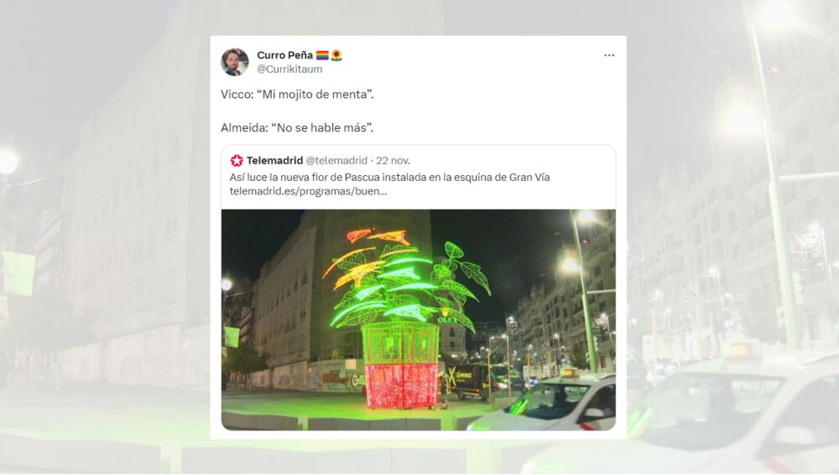
Task: Click Curro Peña's profile avatar
Action: tap(235, 62)
